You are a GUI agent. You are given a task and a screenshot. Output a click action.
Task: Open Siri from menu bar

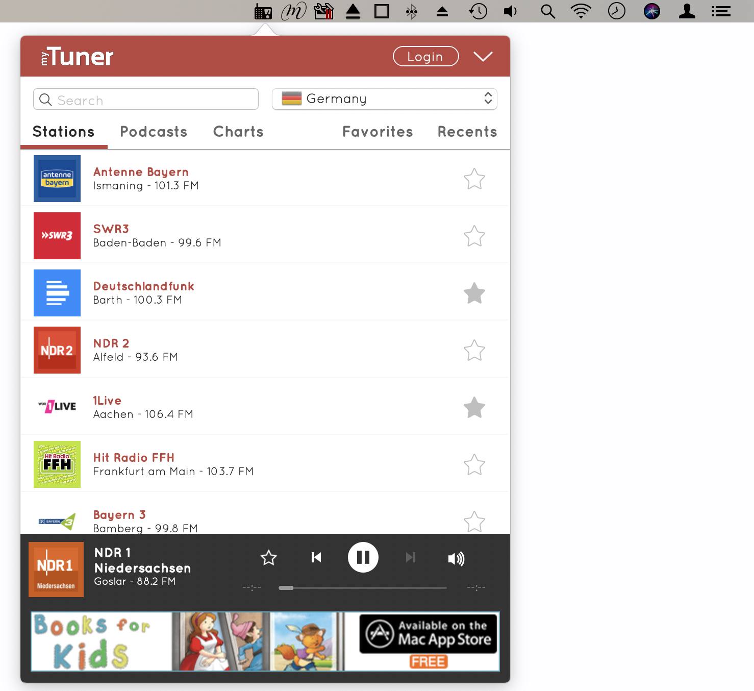pos(652,11)
